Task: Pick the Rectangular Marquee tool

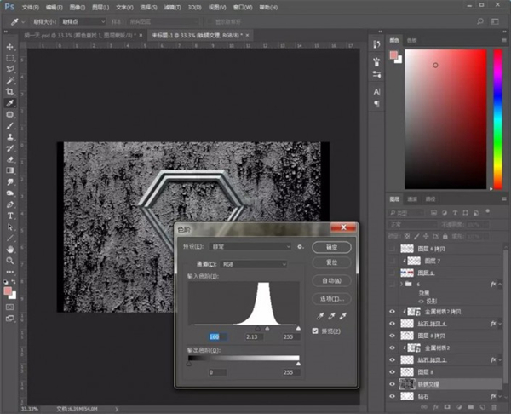Action: (x=10, y=58)
